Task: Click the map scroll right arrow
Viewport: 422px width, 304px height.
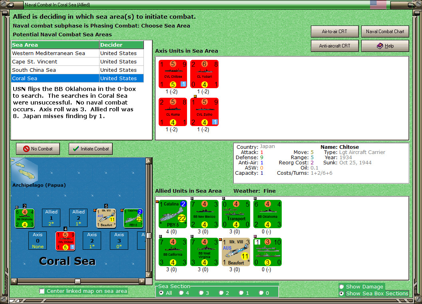Action: tap(142, 281)
